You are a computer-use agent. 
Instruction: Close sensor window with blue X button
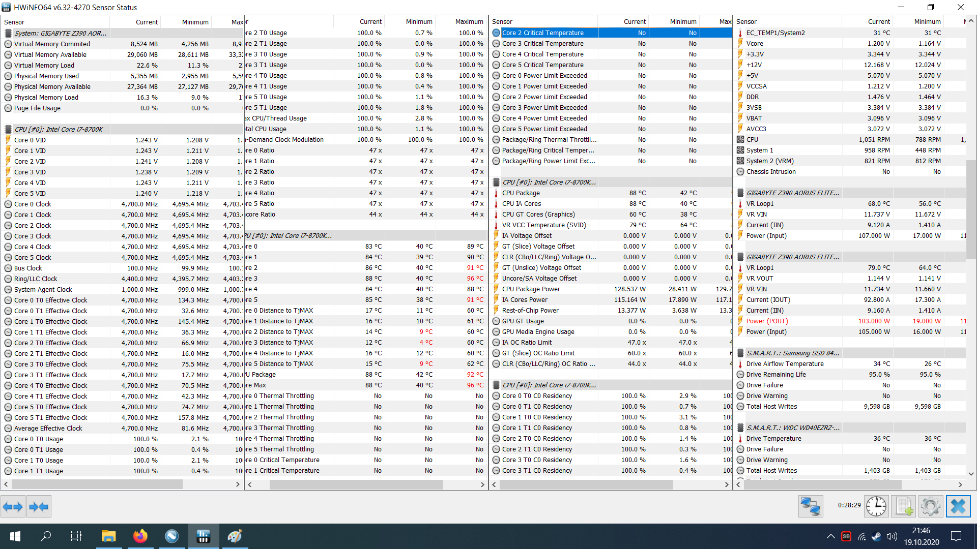point(958,506)
